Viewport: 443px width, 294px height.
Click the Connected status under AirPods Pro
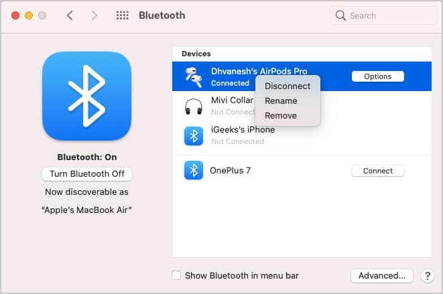[230, 83]
